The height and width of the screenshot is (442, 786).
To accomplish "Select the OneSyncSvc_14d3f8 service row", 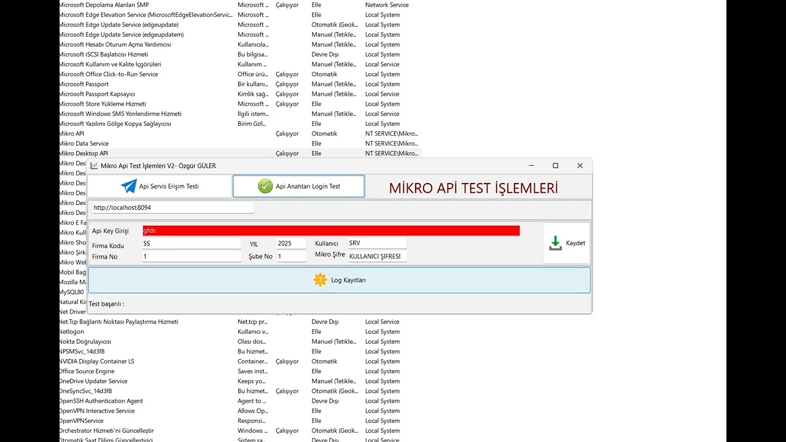I will [240, 391].
